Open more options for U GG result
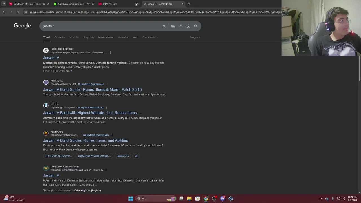 [x=106, y=107]
